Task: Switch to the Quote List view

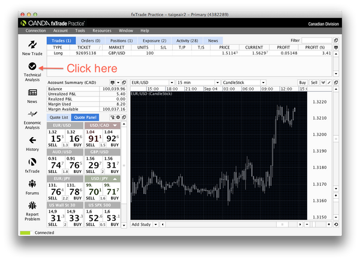Action: coord(60,118)
